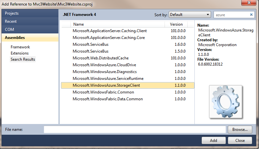Select Framework under Assemblies
The image size is (259, 149).
(20, 47)
